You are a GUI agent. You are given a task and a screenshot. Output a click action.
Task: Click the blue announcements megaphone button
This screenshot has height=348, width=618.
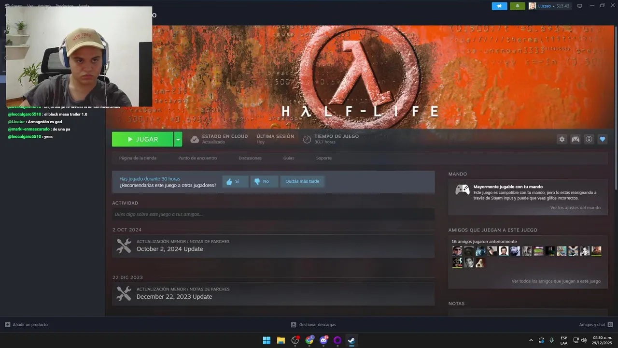point(499,6)
